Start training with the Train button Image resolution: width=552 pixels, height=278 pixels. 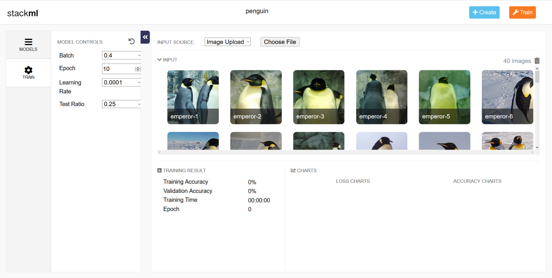pos(522,12)
